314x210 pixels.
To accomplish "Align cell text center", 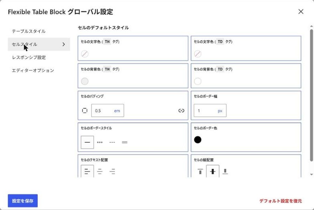I will click(100, 171).
